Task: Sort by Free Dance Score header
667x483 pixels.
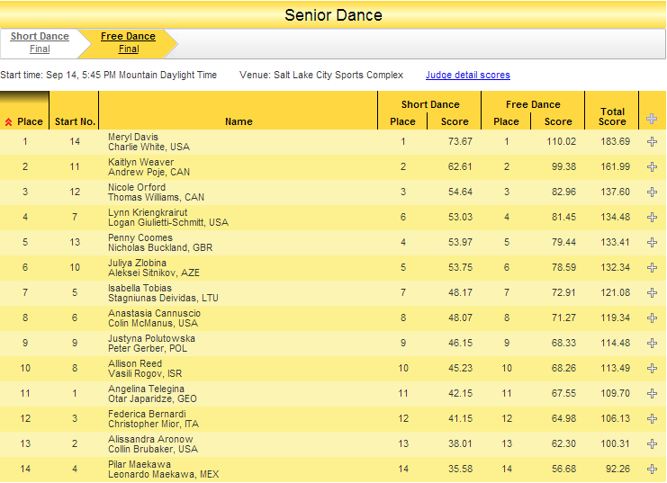Action: tap(558, 121)
